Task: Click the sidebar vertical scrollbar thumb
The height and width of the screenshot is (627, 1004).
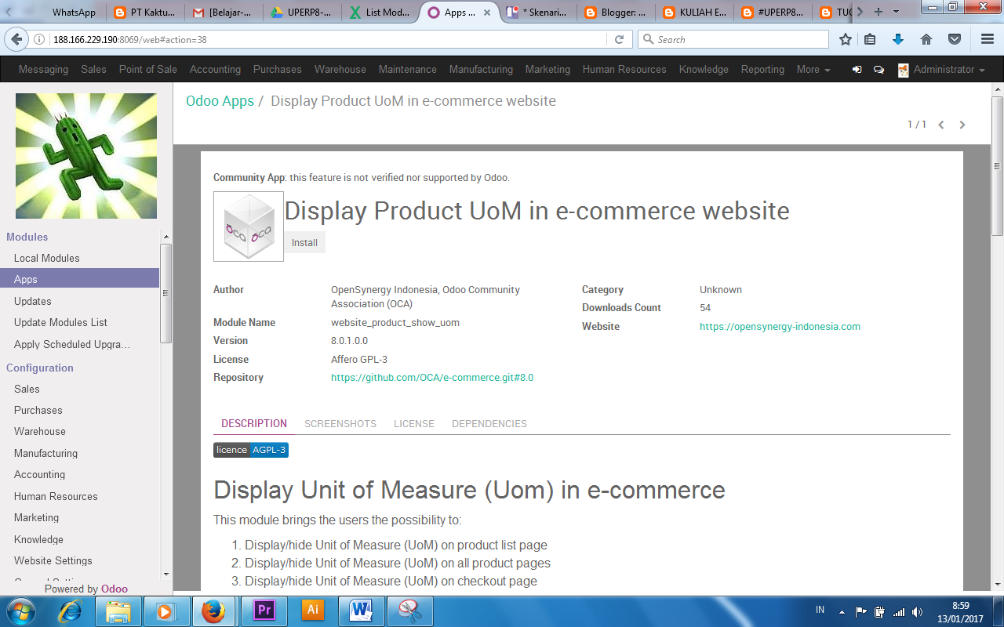Action: pyautogui.click(x=166, y=293)
